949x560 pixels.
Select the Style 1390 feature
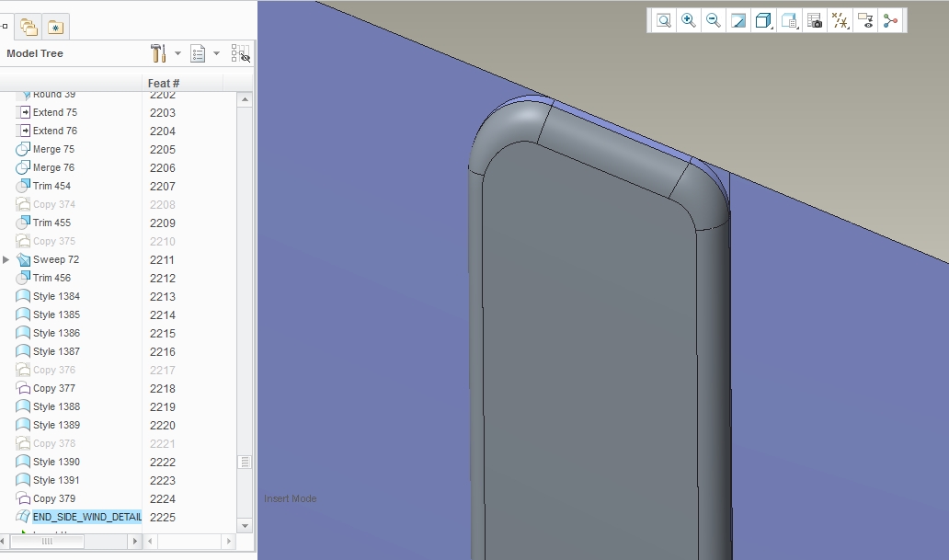[x=56, y=462]
